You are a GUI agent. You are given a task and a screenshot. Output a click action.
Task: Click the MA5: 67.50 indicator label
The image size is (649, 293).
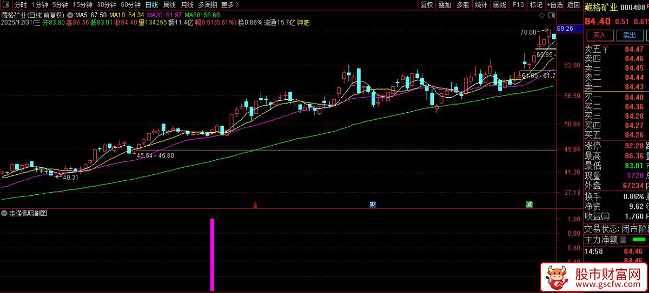[90, 15]
